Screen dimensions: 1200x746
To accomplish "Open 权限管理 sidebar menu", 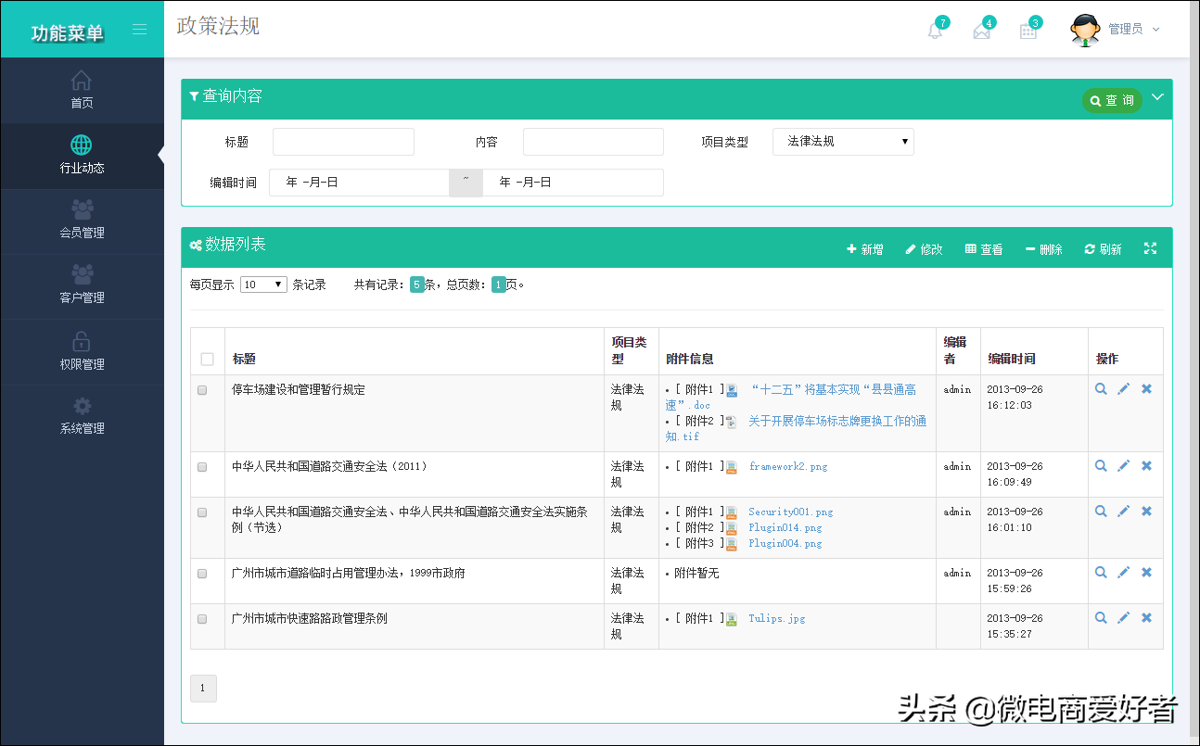I will 82,351.
